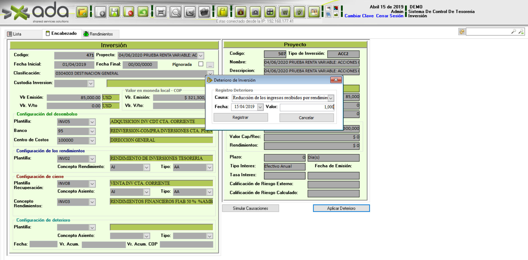The width and height of the screenshot is (528, 260).
Task: Click the magnifying glass search toolbar icon
Action: pos(176,12)
